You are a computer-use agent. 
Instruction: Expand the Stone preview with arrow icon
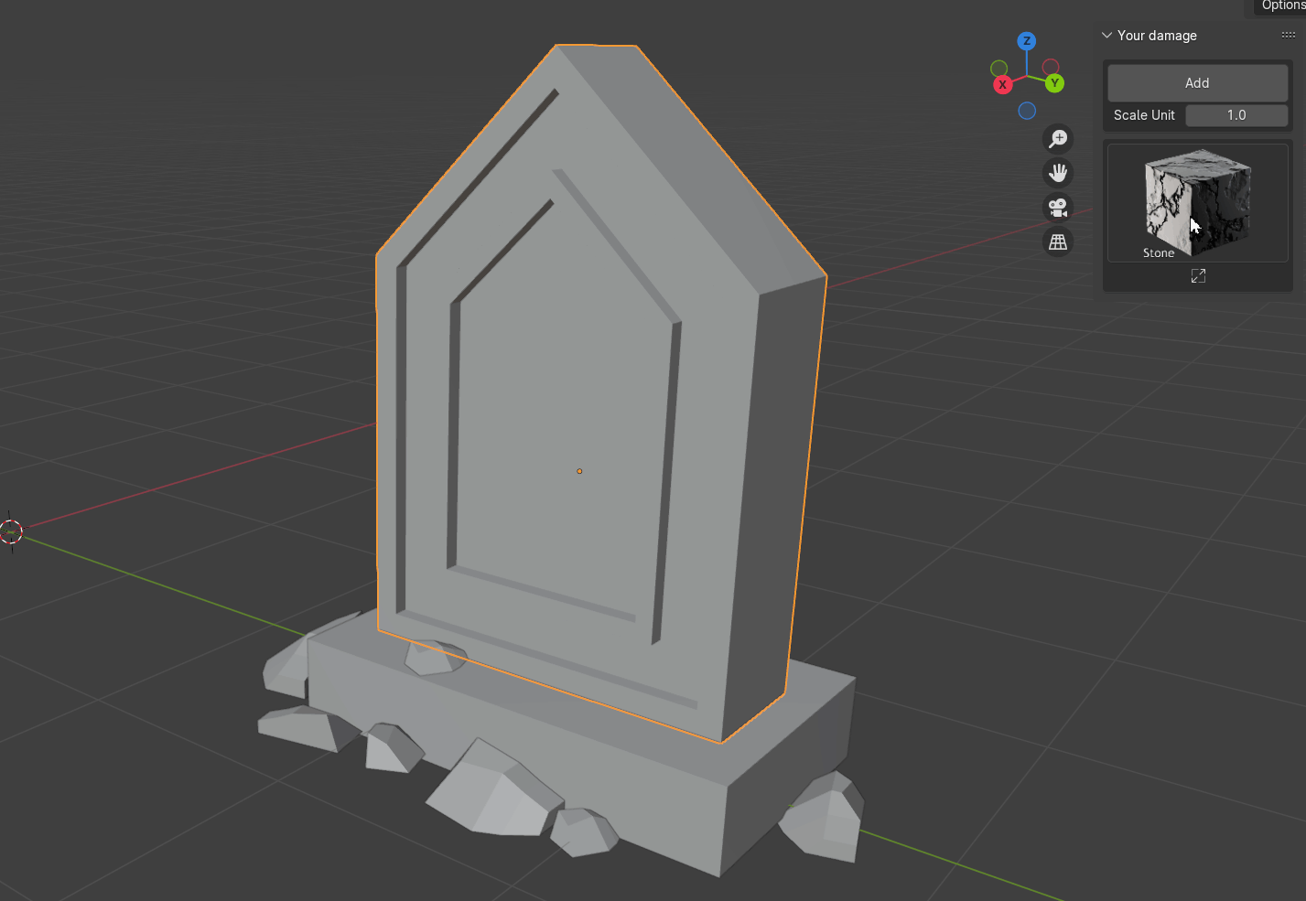pos(1198,276)
